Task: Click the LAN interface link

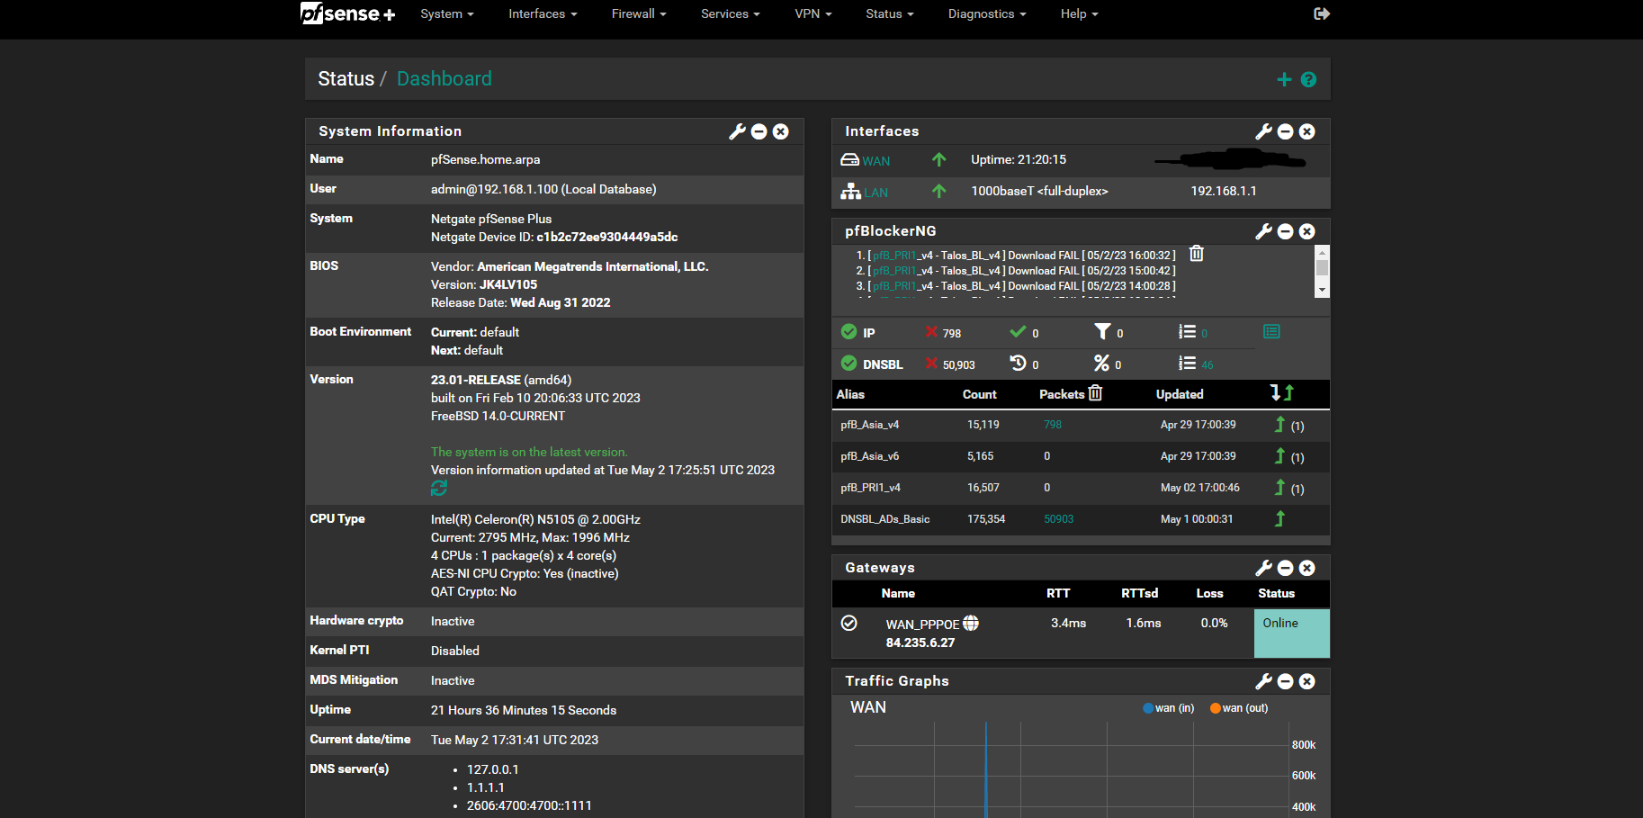Action: pos(876,193)
